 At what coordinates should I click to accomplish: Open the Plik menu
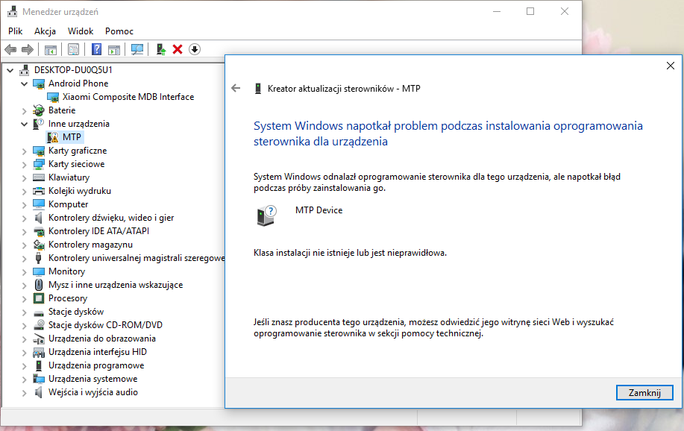(16, 31)
